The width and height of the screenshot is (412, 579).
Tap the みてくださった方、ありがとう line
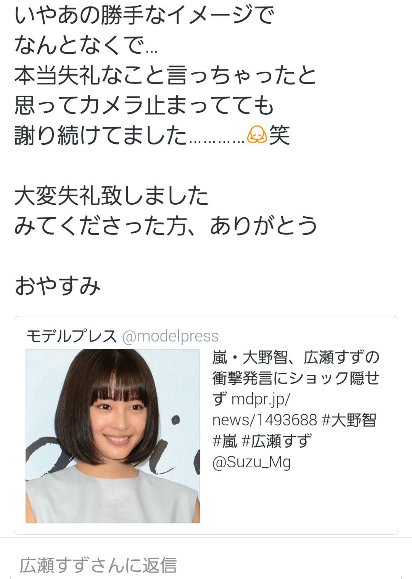pos(166,225)
